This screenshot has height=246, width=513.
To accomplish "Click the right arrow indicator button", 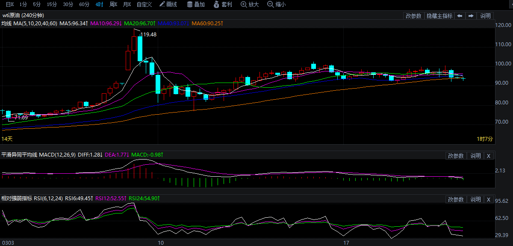I will 471,16.
